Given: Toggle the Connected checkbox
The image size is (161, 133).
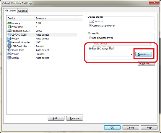Looking at the screenshot, I should (90, 21).
